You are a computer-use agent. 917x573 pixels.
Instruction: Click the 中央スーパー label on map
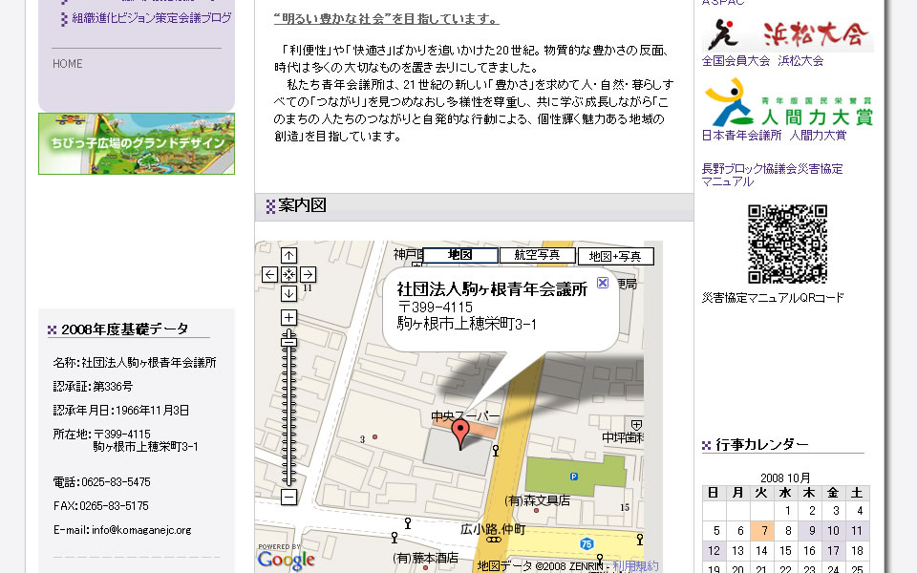pyautogui.click(x=465, y=415)
